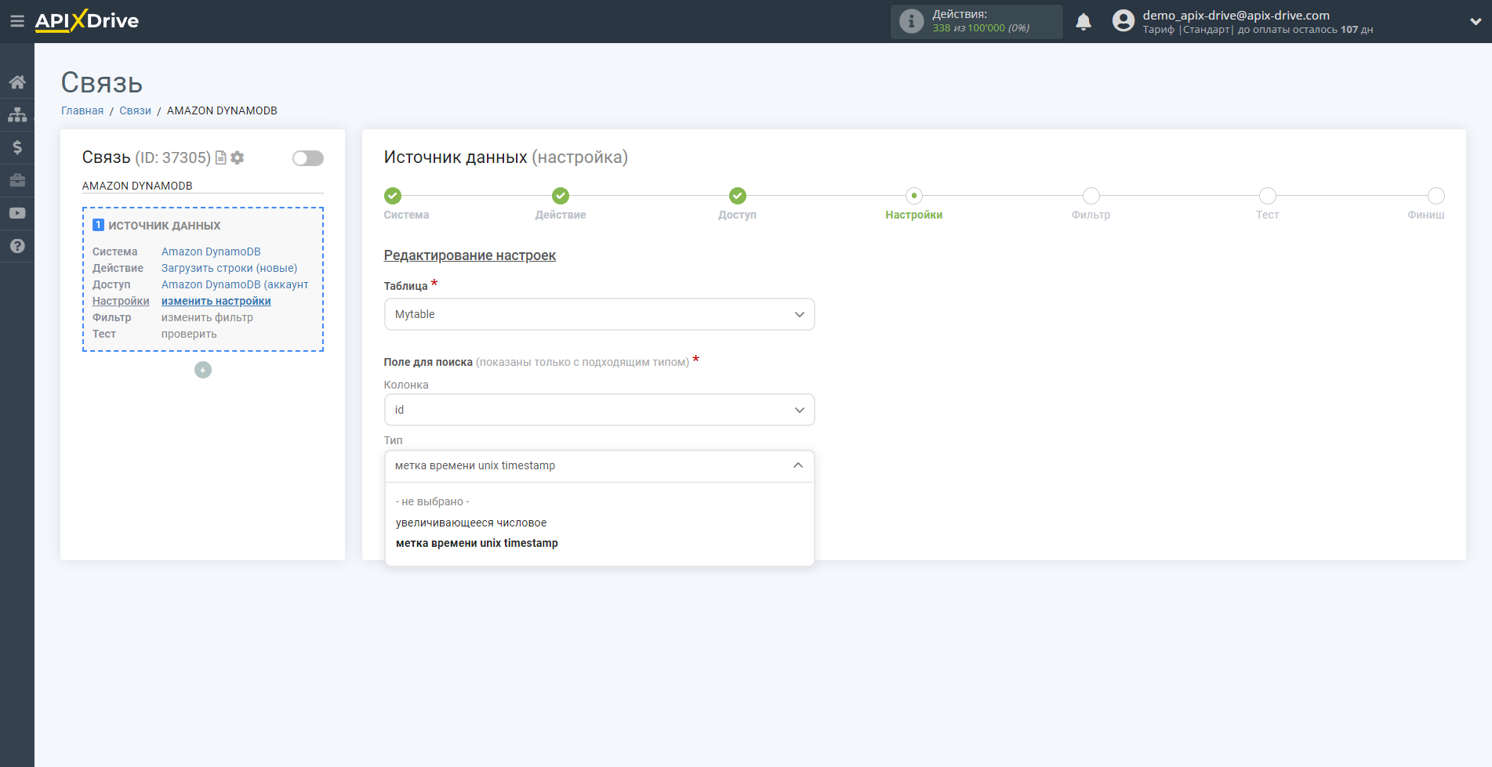Viewport: 1492px width, 767px height.
Task: Open connection settings gear icon
Action: [x=238, y=158]
